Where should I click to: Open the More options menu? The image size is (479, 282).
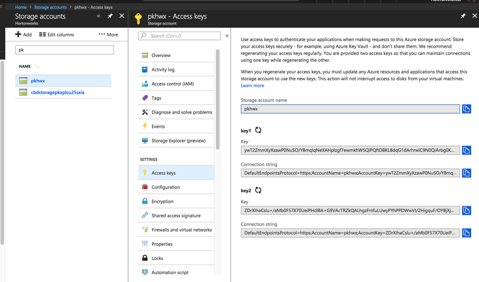pos(108,35)
